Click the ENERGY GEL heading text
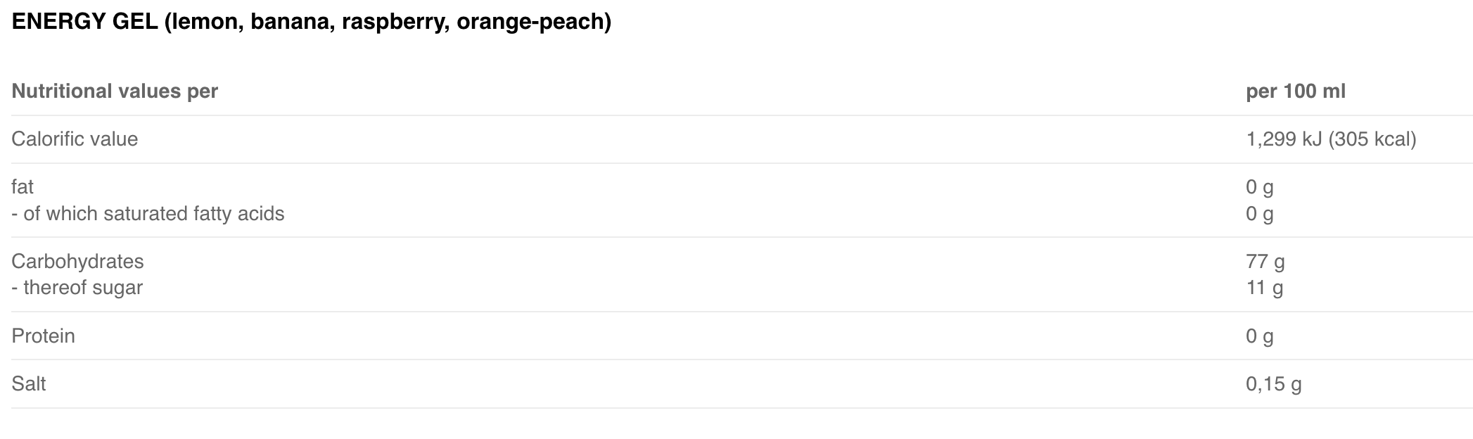The height and width of the screenshot is (439, 1473). [x=84, y=22]
